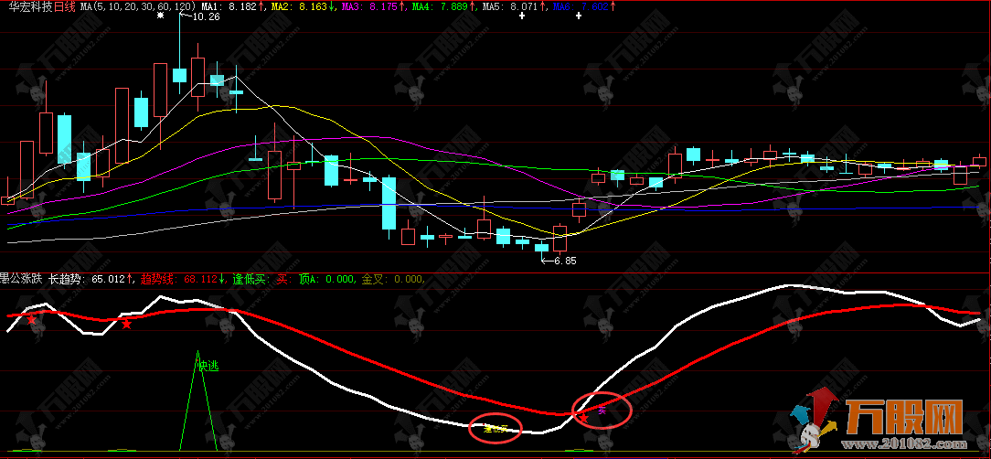This screenshot has height=459, width=991.
Task: Click the 华宏科技 stock name
Action: click(27, 6)
